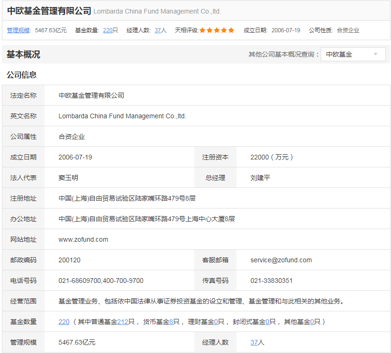
Task: Click the five-star 天相评级 rating
Action: [217, 30]
